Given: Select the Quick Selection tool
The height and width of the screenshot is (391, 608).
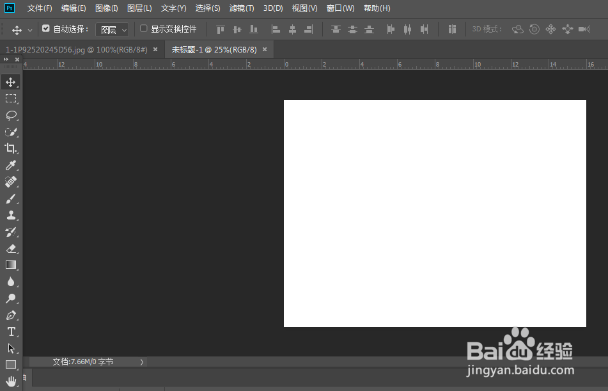Looking at the screenshot, I should point(11,132).
